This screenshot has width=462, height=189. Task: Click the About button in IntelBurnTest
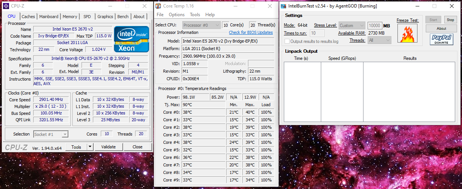[441, 29]
